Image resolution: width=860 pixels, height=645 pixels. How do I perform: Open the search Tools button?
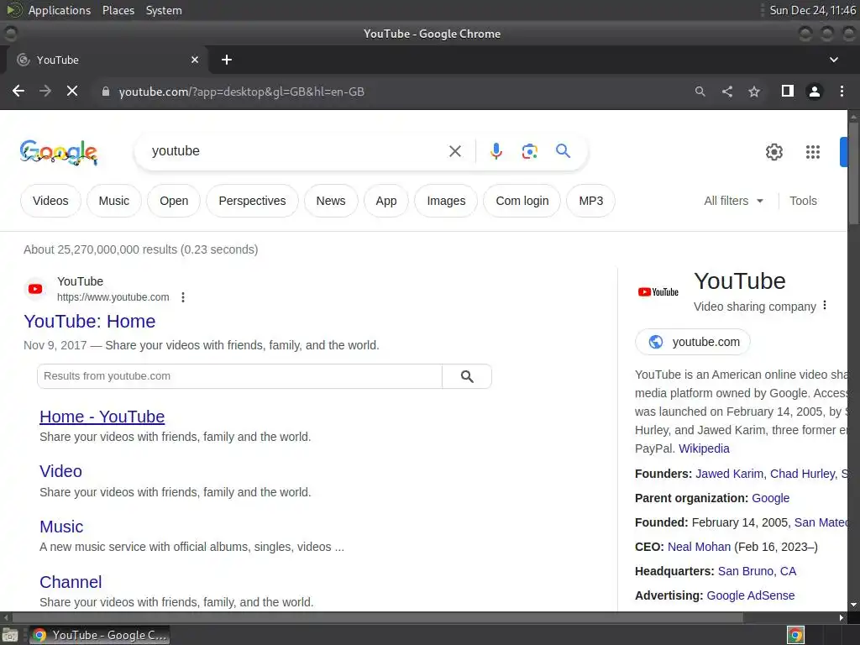tap(803, 201)
